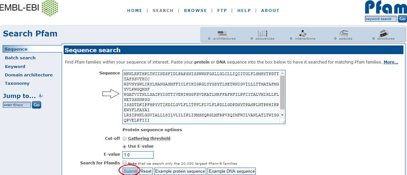This screenshot has height=175, width=407.
Task: Follow the More... link
Action: pyautogui.click(x=391, y=62)
